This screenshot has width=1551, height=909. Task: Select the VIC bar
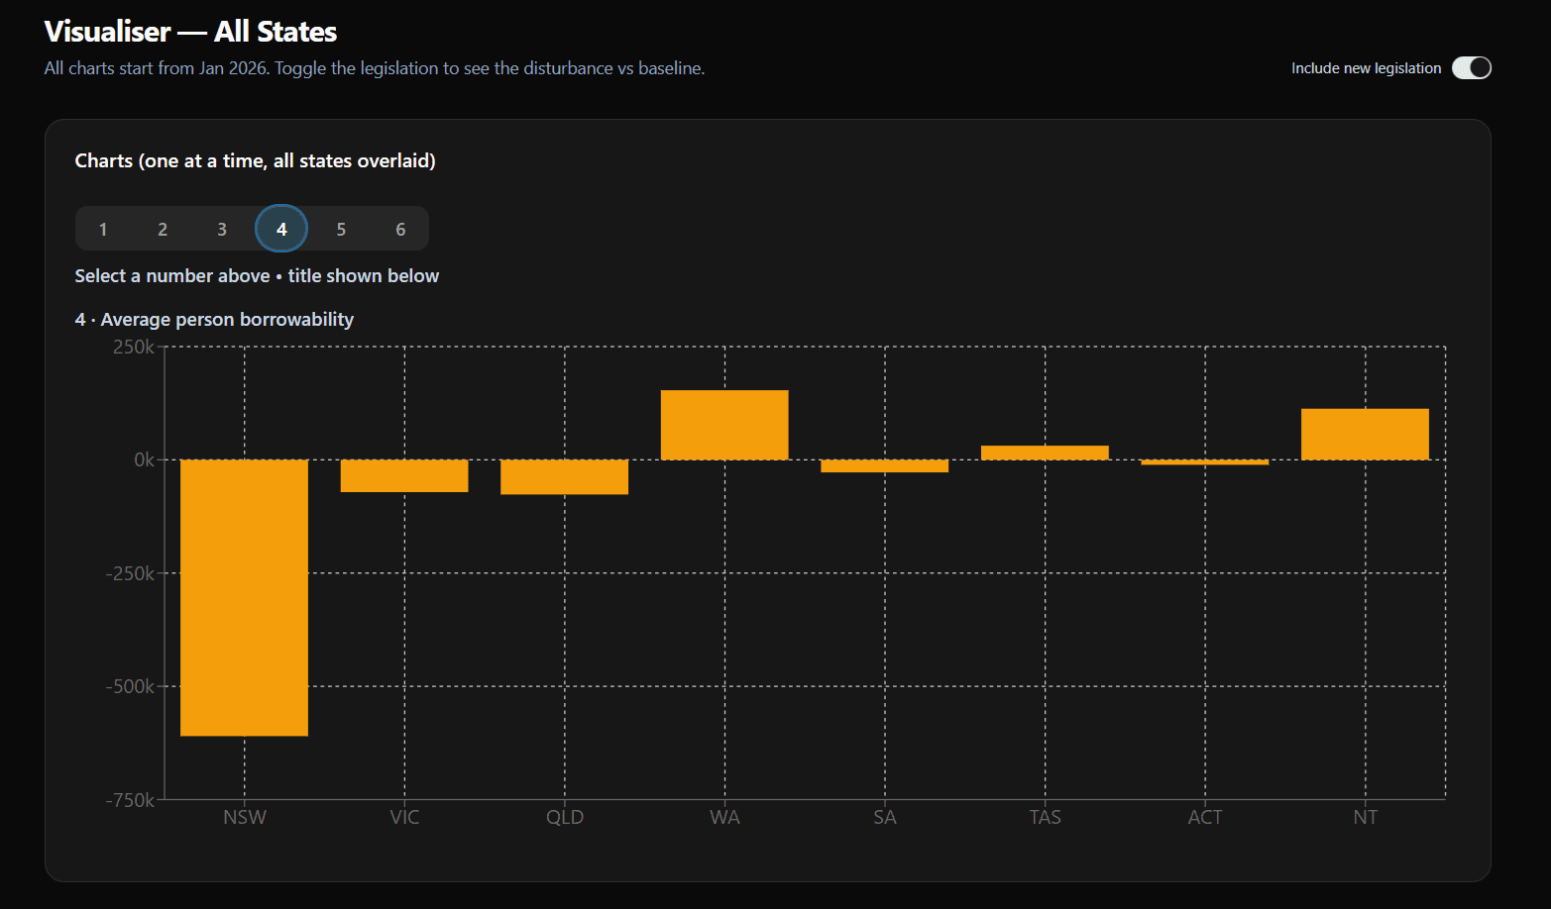click(x=404, y=475)
